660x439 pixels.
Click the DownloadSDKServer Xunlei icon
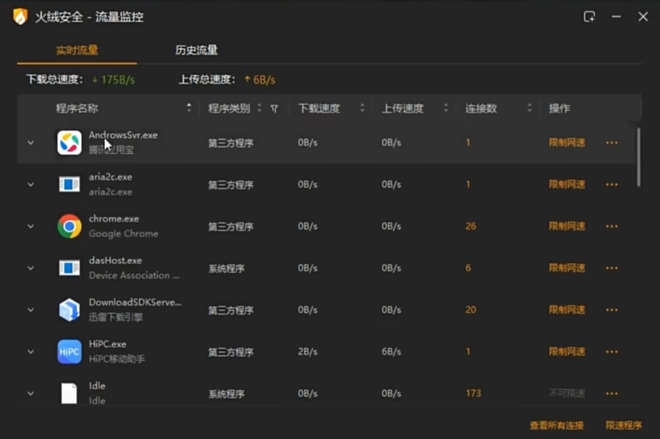click(x=69, y=310)
